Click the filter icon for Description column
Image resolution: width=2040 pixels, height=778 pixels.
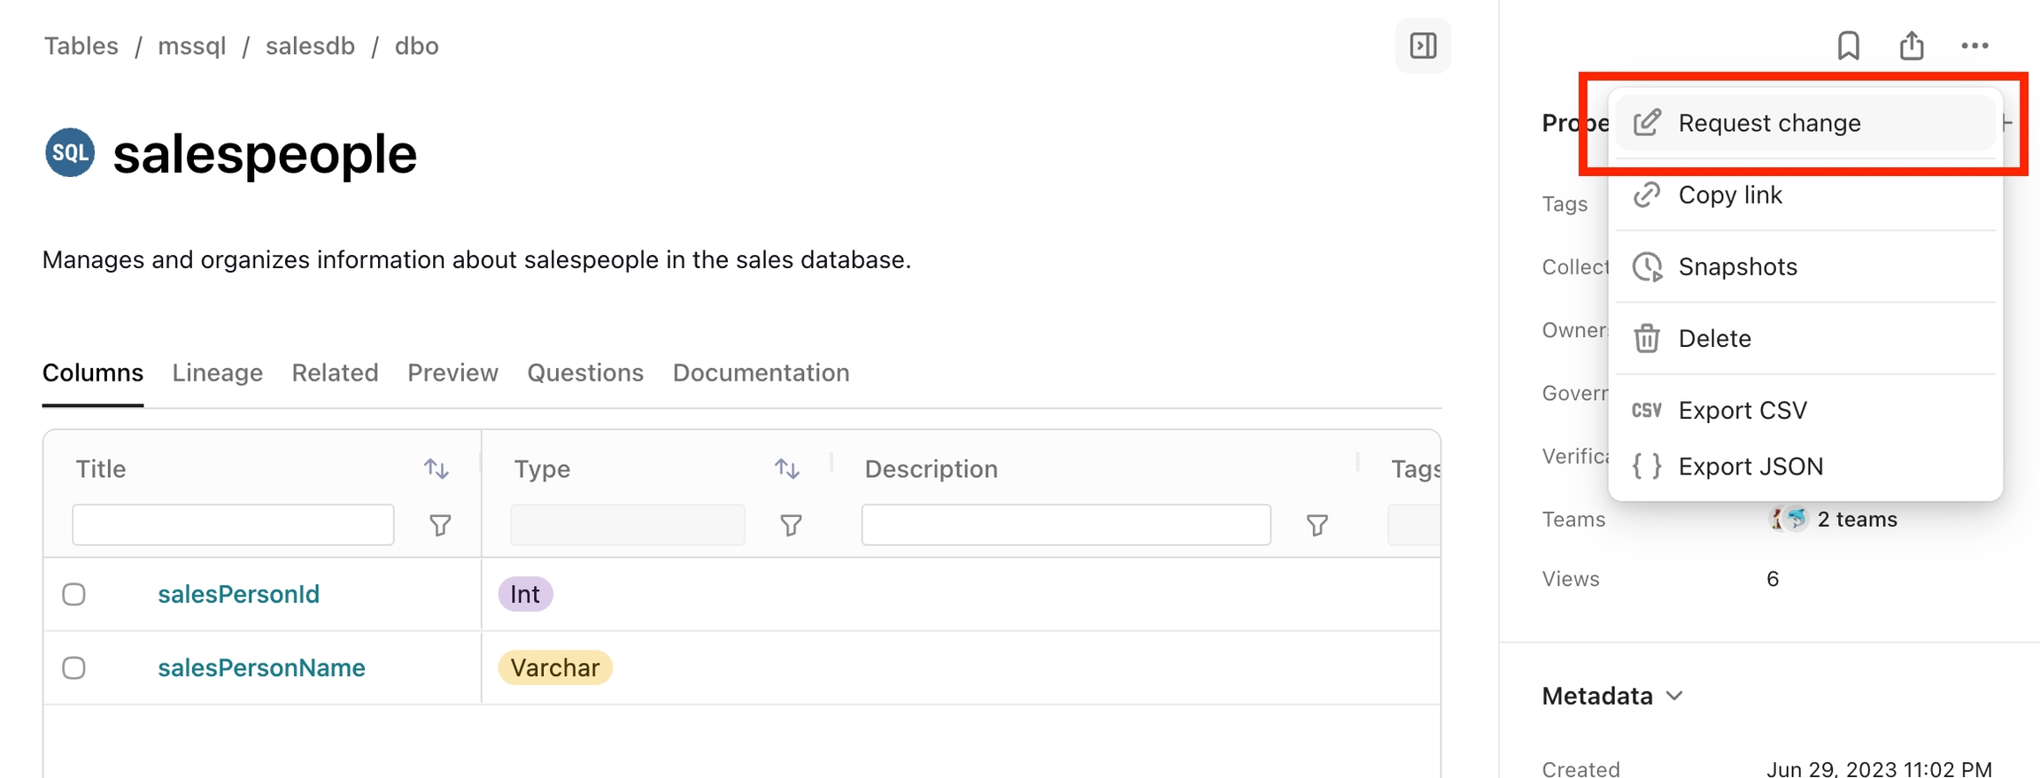pos(1317,526)
